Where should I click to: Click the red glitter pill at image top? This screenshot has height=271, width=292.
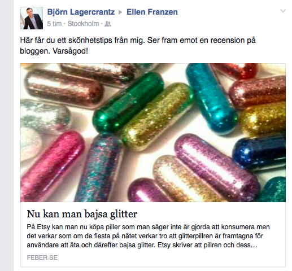pos(236,71)
